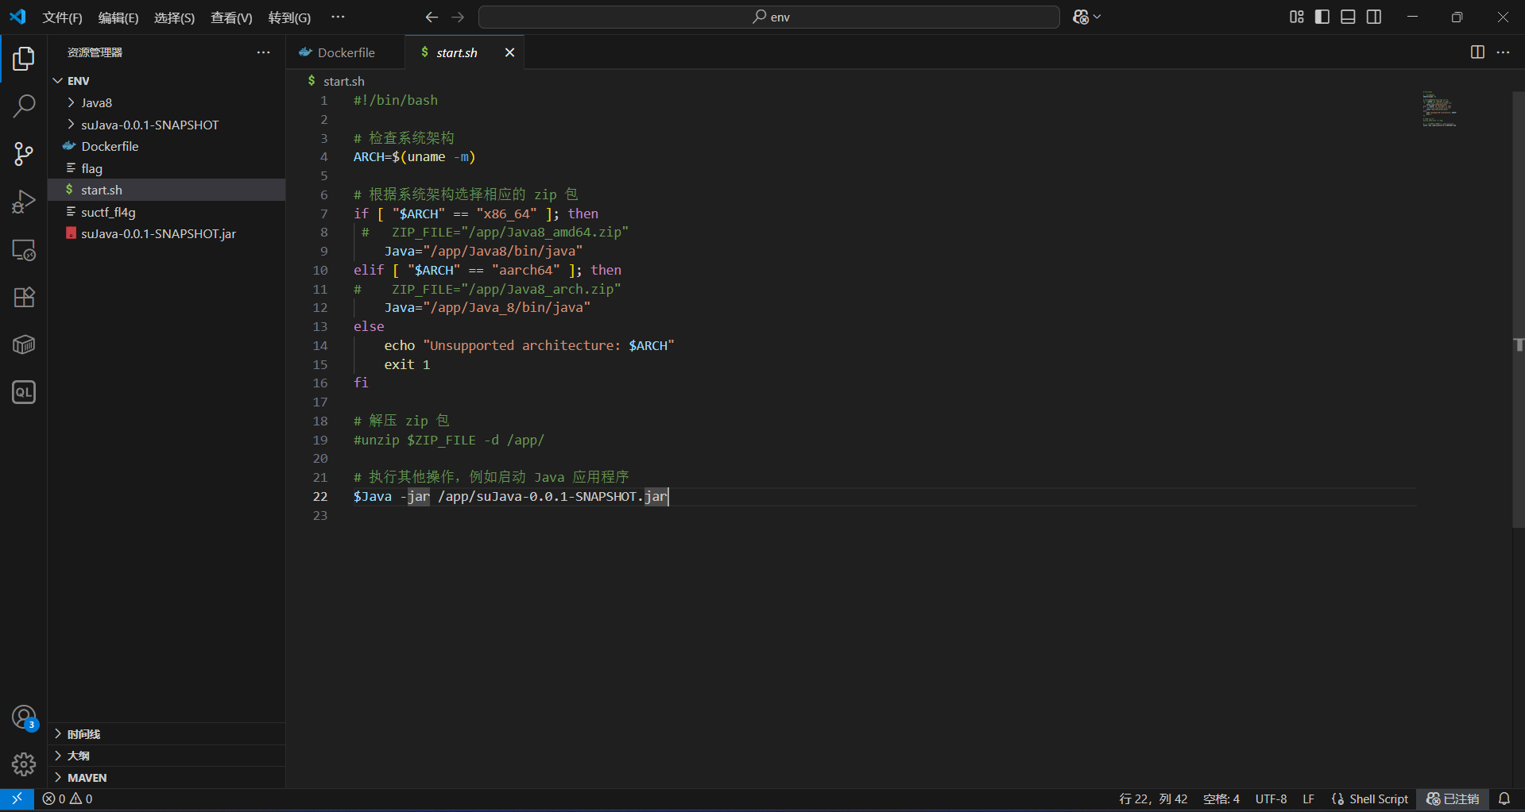Screen dimensions: 1525x812
Task: Place cursor on line 7 if statement
Action: 476,214
